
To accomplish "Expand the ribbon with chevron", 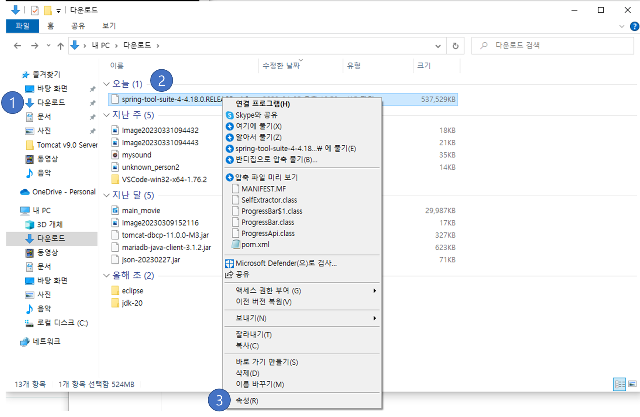I will [x=622, y=26].
